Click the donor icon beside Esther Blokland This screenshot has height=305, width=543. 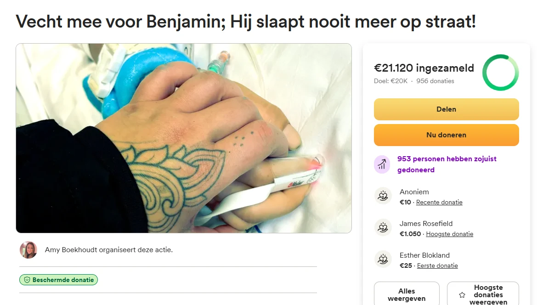click(x=383, y=260)
